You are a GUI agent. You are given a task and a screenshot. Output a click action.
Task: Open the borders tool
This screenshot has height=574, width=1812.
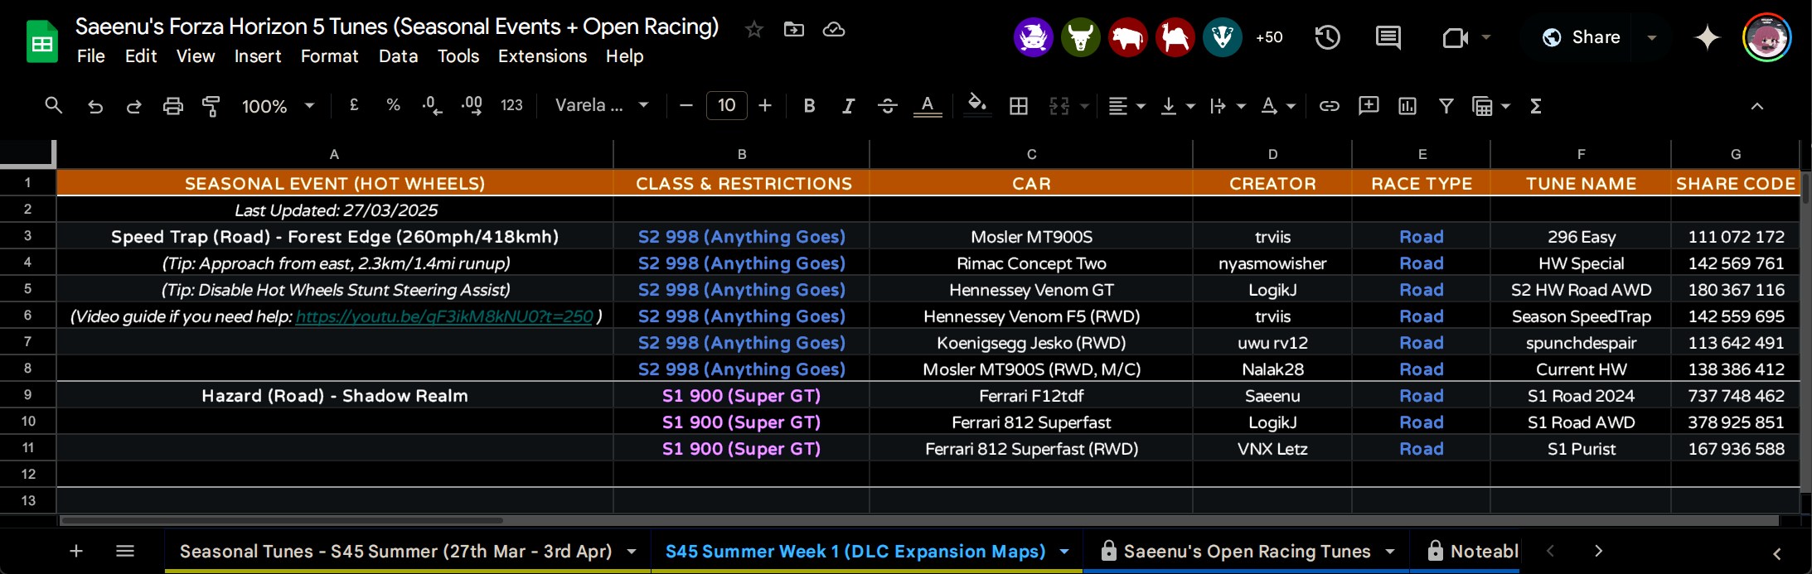click(x=1019, y=106)
